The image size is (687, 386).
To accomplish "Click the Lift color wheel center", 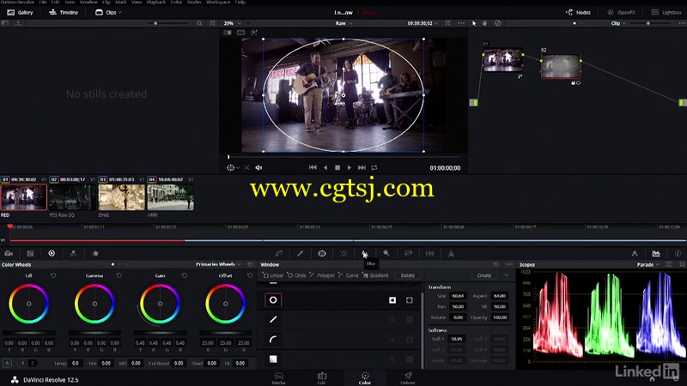I will tap(29, 304).
